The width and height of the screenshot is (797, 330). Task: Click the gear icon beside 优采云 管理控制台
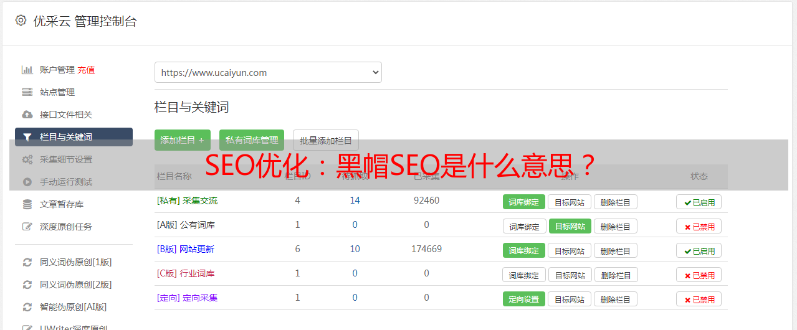coord(21,21)
